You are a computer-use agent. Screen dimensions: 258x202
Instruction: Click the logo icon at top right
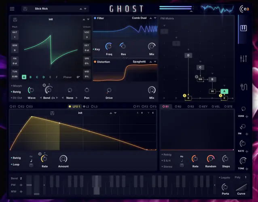[244, 9]
